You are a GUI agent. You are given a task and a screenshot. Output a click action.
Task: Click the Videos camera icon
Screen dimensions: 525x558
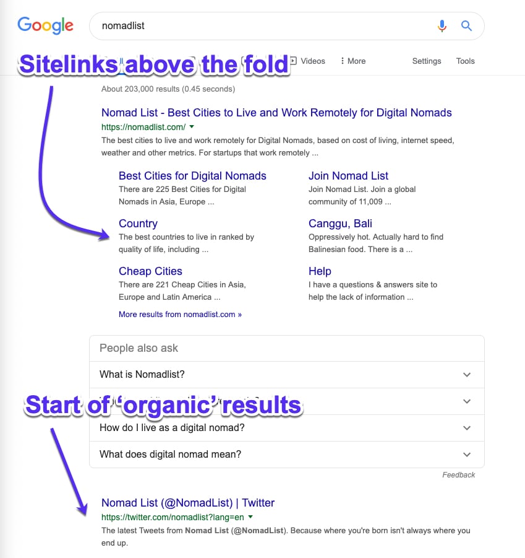[x=293, y=61]
